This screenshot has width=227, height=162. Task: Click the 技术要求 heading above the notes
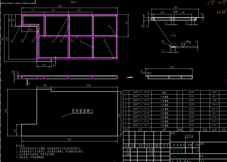(21, 145)
